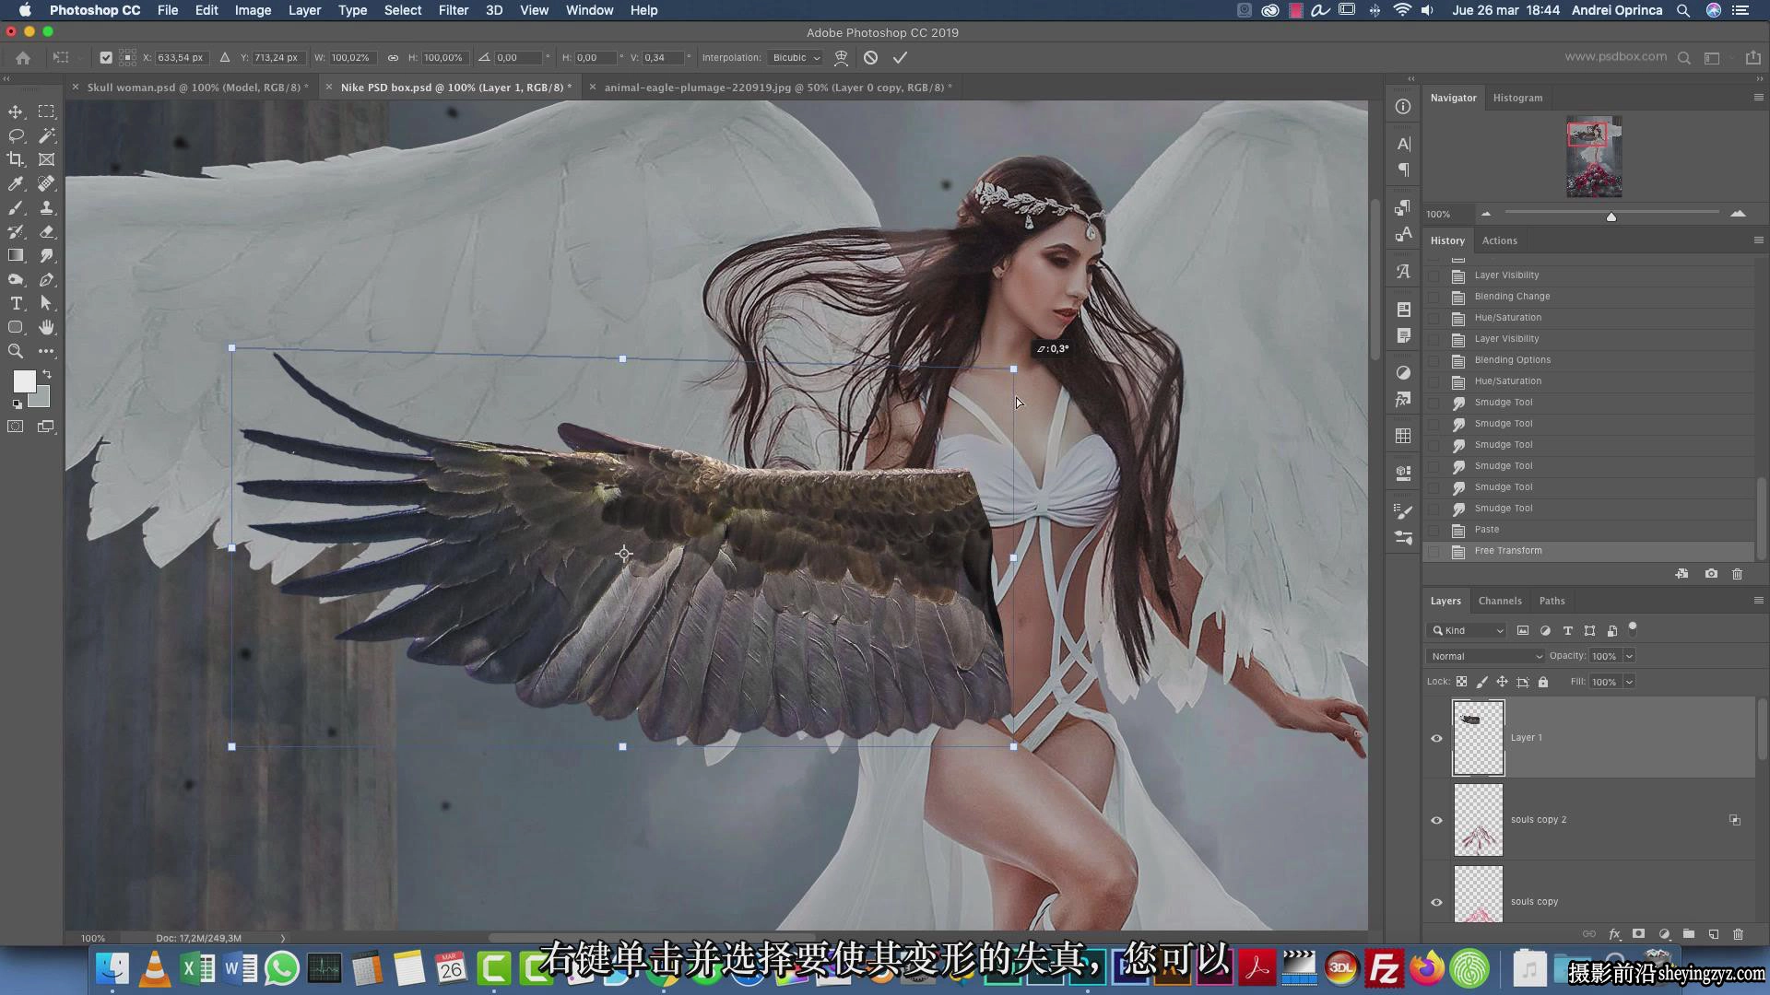Toggle visibility of souls copy layer
The width and height of the screenshot is (1770, 995).
1436,902
